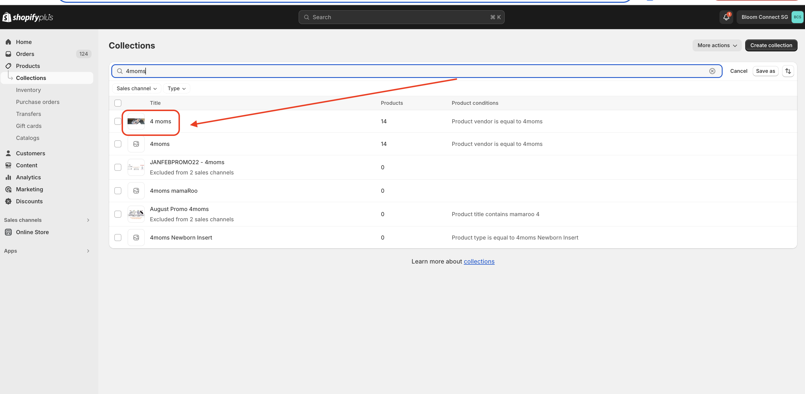Click the Customers person icon
This screenshot has height=394, width=805.
8,153
